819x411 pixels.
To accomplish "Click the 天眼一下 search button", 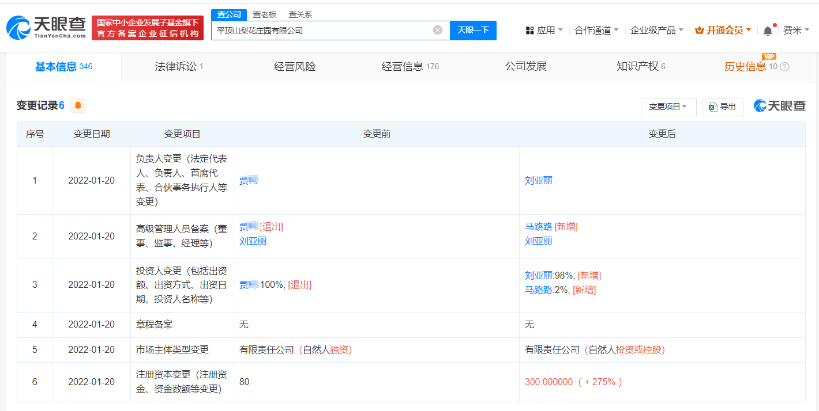I will [x=473, y=31].
